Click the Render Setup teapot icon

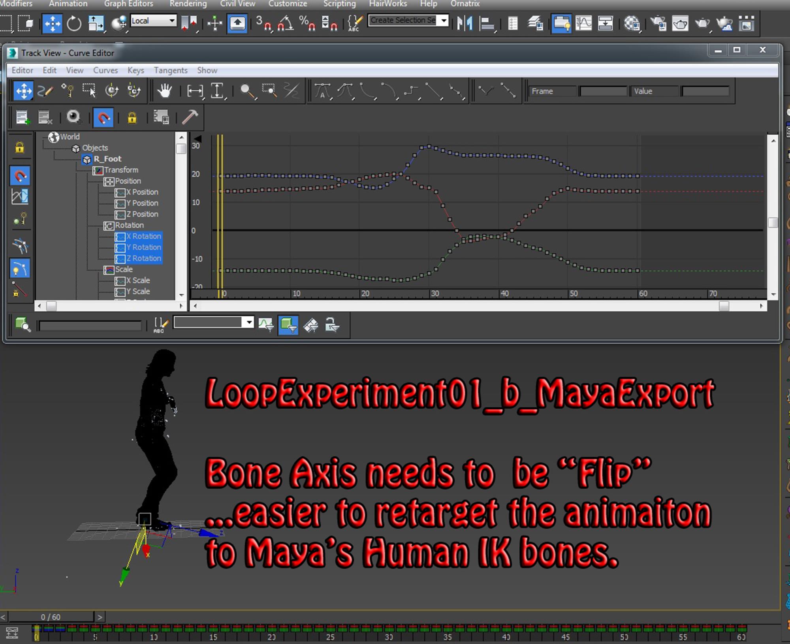pos(658,23)
